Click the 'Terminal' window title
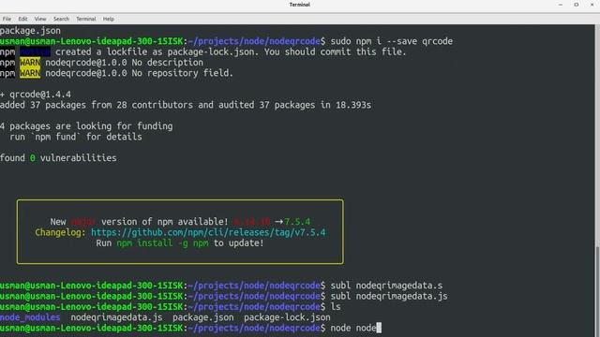Image resolution: width=600 pixels, height=337 pixels. [300, 5]
